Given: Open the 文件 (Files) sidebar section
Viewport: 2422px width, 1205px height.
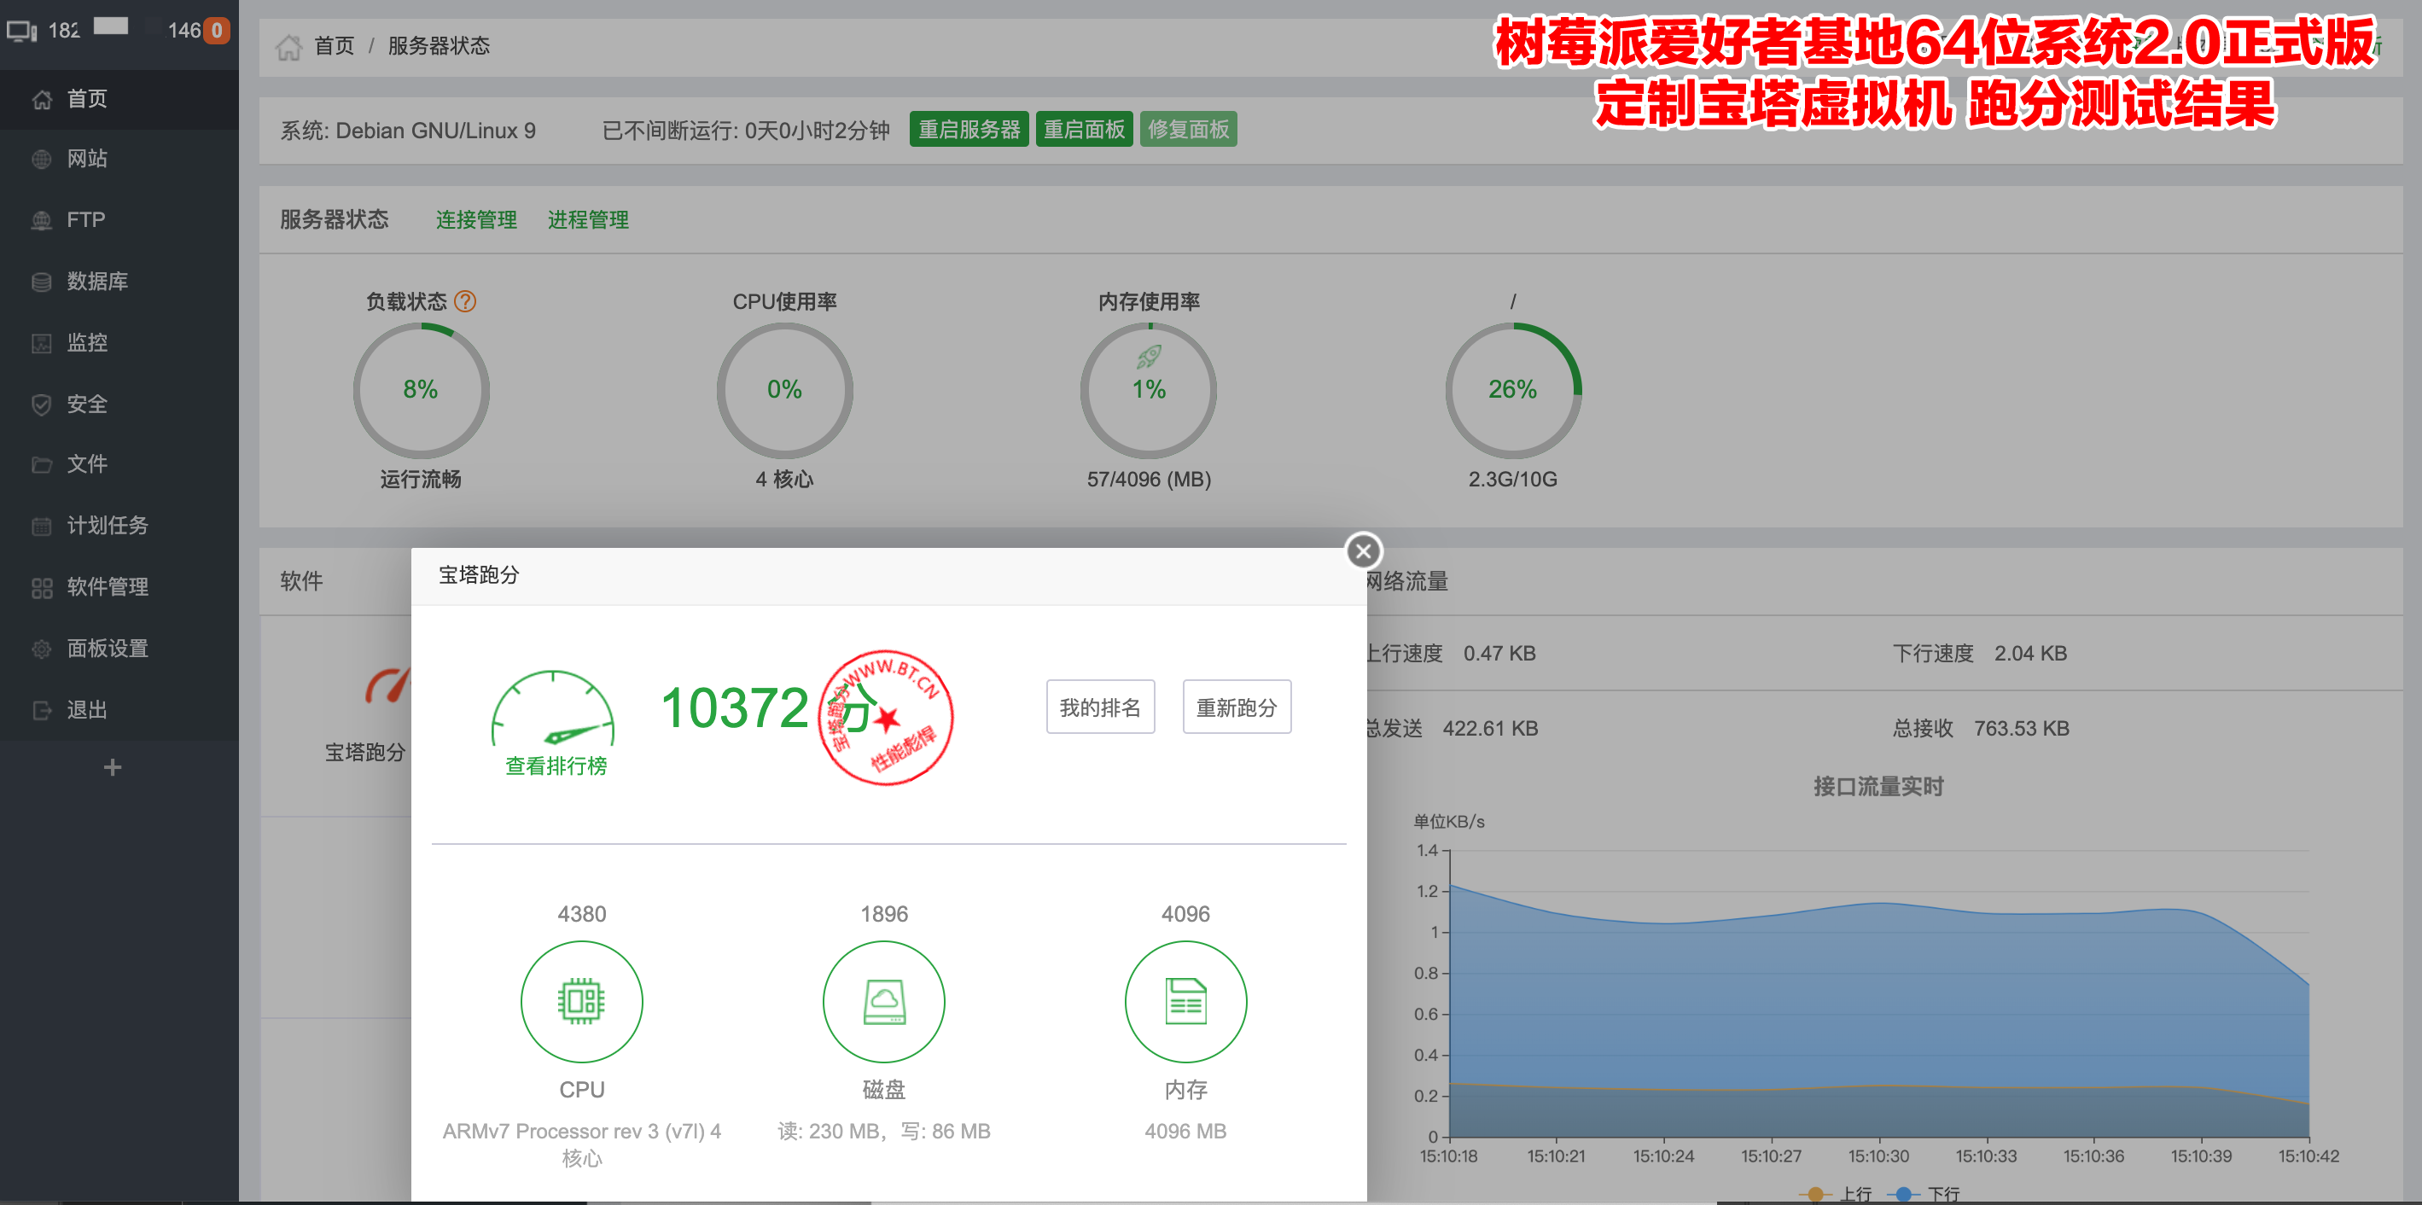Looking at the screenshot, I should click(86, 464).
